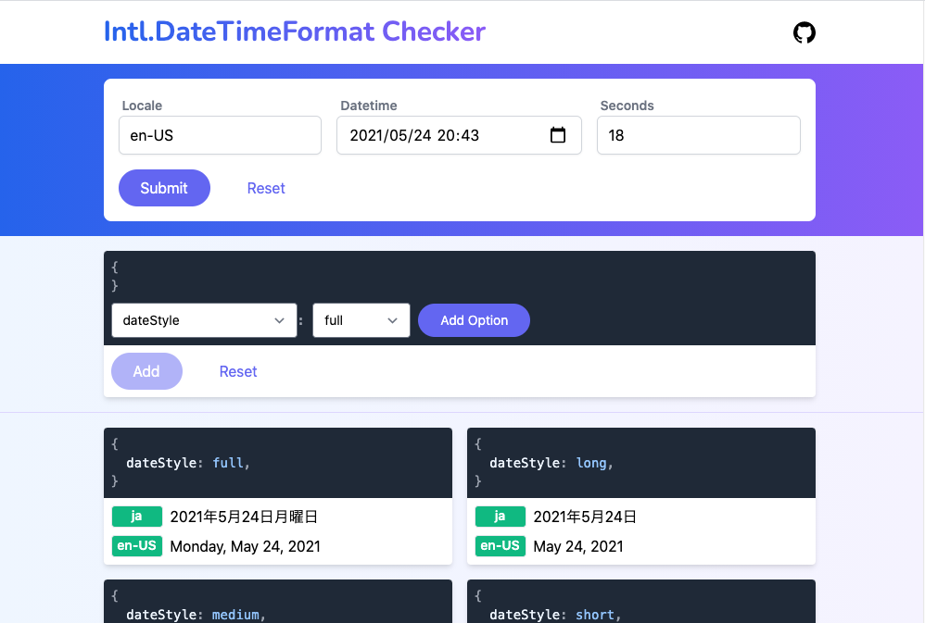
Task: Reset the locale form
Action: 266,187
